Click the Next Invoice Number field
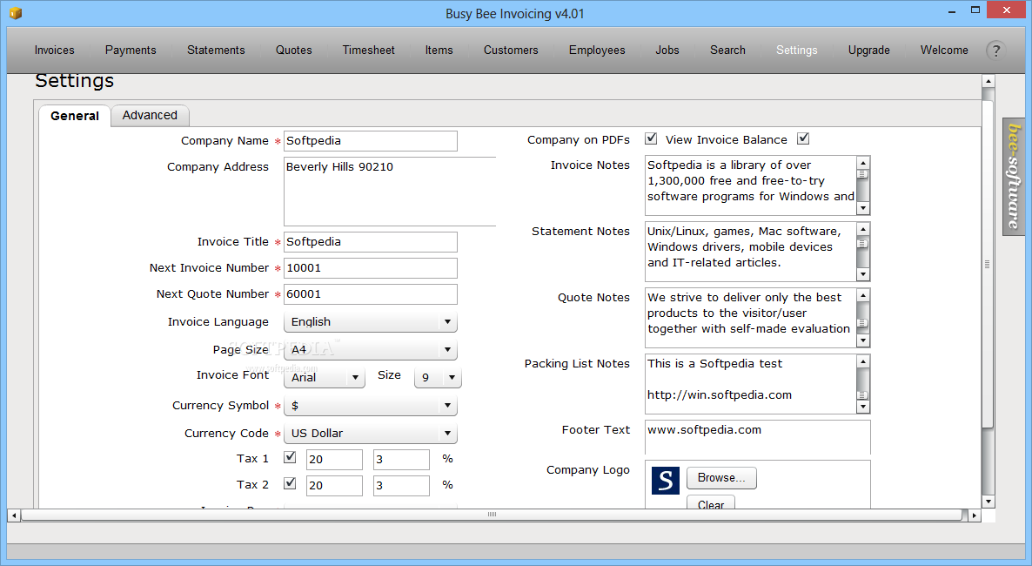The width and height of the screenshot is (1032, 566). (371, 268)
